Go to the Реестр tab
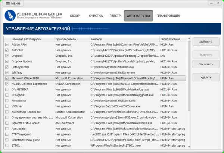 [x=115, y=16]
